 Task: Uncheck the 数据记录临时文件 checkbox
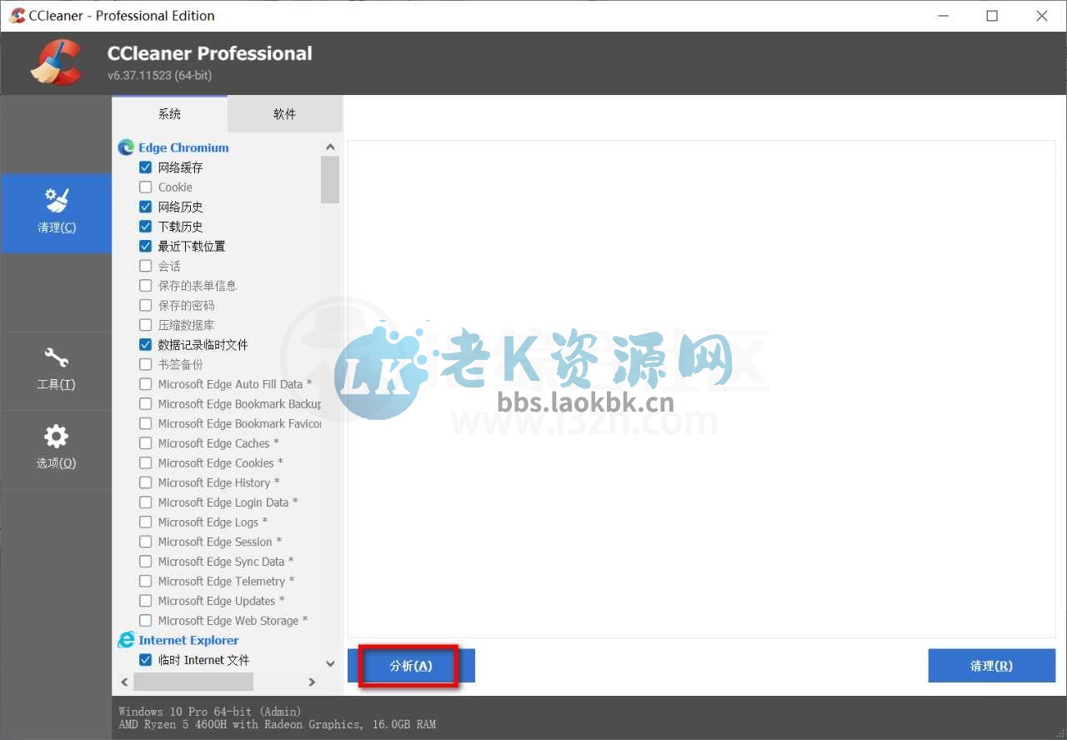[x=145, y=345]
